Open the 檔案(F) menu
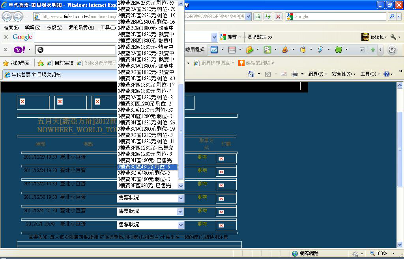 tap(11, 28)
